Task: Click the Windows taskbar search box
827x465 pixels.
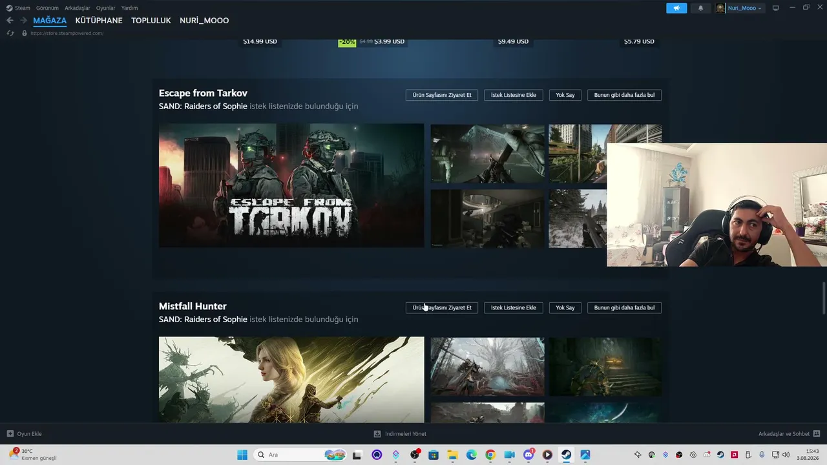Action: [x=300, y=455]
